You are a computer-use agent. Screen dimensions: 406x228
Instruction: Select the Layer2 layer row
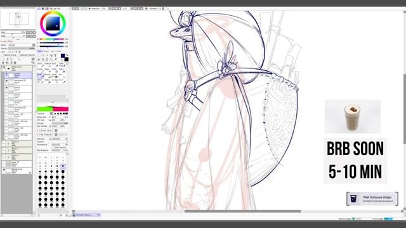click(x=18, y=96)
